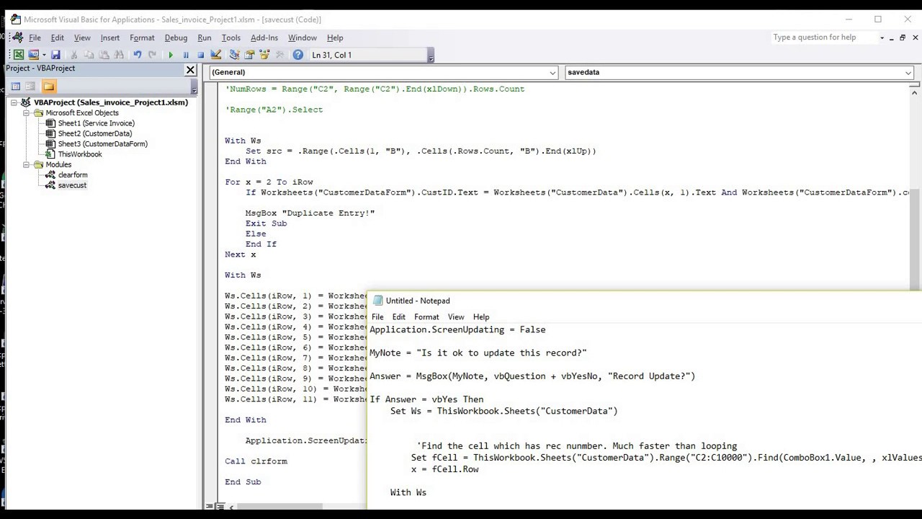Click the 'Call clrform' code line
This screenshot has height=519, width=922.
click(256, 461)
